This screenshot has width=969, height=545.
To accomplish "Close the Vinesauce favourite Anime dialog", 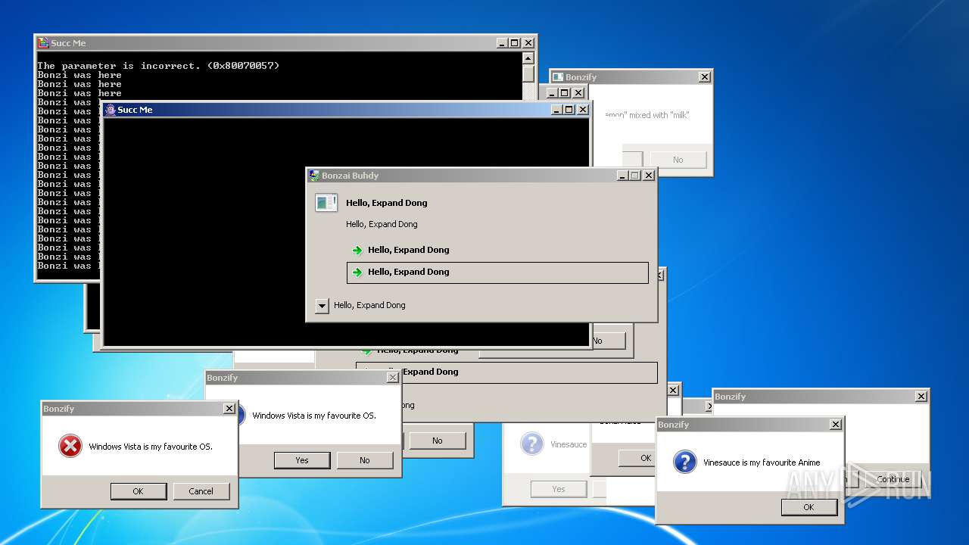I will [x=836, y=425].
